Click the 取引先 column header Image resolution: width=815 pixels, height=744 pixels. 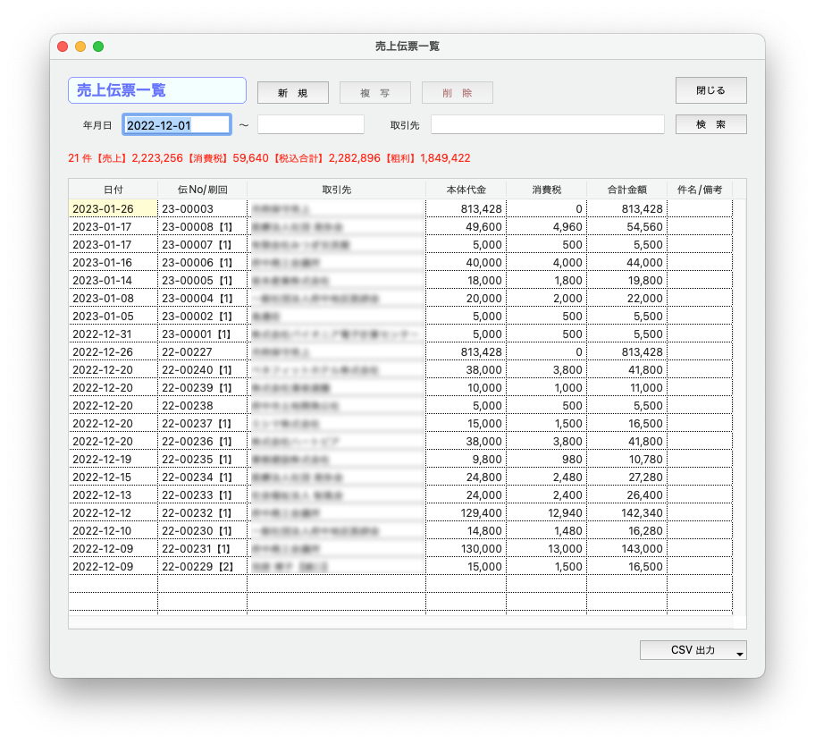point(336,190)
